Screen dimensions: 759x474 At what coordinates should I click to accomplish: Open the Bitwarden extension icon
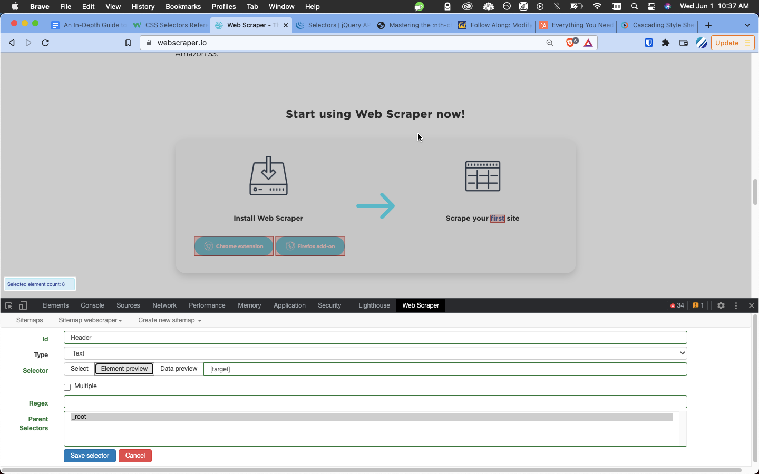649,43
